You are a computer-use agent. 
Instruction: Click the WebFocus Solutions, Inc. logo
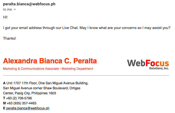148,64
